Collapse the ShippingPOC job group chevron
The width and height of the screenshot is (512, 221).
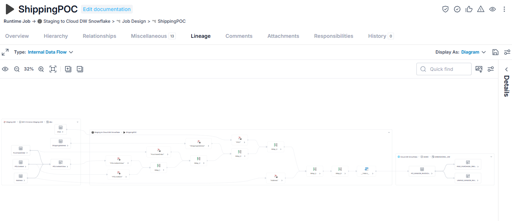pos(389,132)
